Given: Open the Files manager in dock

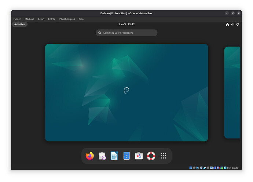Looking at the screenshot, I should 126,156.
